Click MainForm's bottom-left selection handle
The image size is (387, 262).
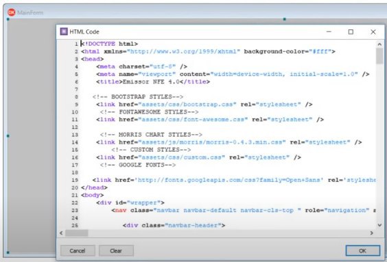pyautogui.click(x=8, y=252)
